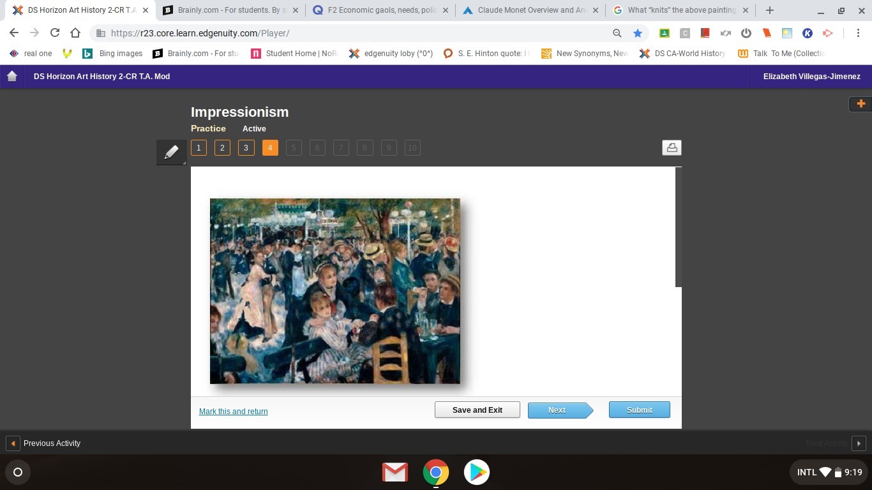The height and width of the screenshot is (490, 872).
Task: Click the question panel scrollbar
Action: [679, 227]
